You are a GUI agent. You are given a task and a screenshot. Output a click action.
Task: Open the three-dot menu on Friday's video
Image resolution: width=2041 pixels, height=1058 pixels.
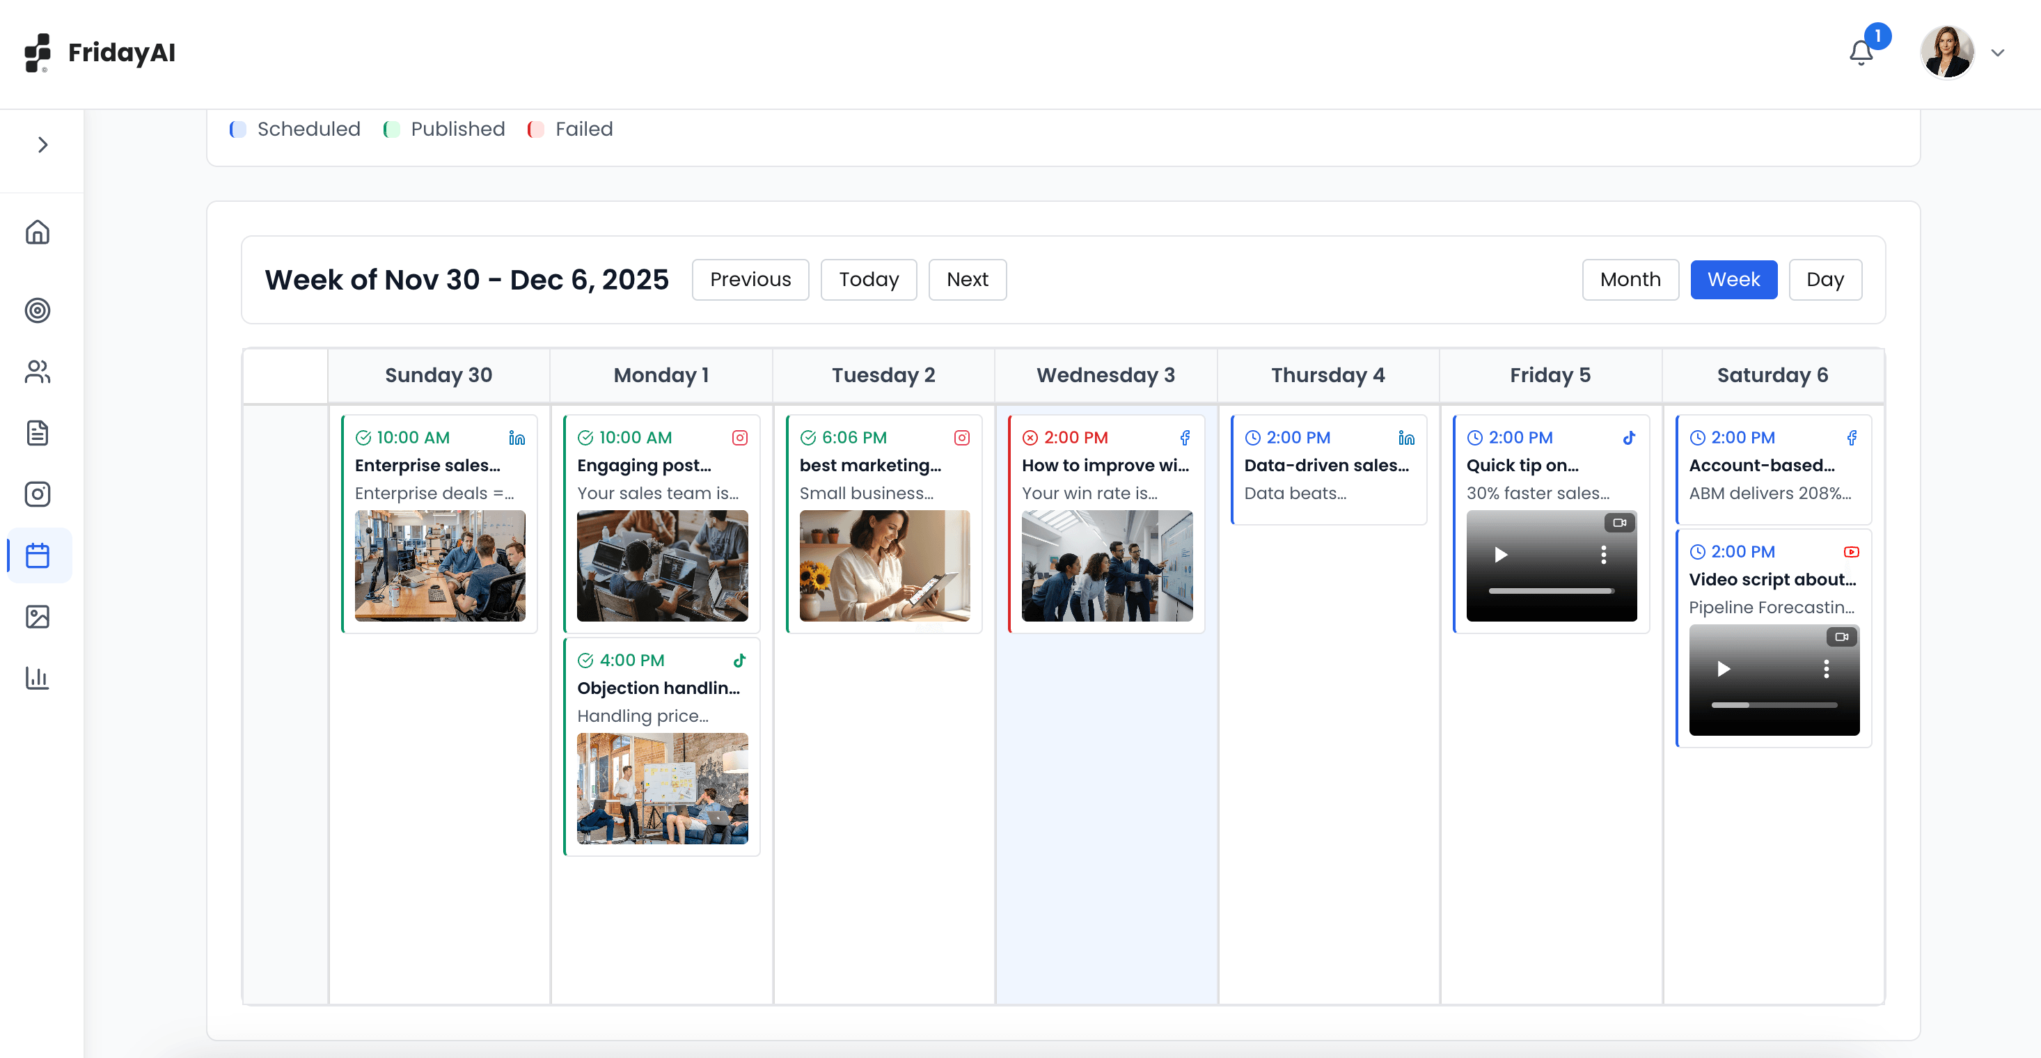(1605, 555)
